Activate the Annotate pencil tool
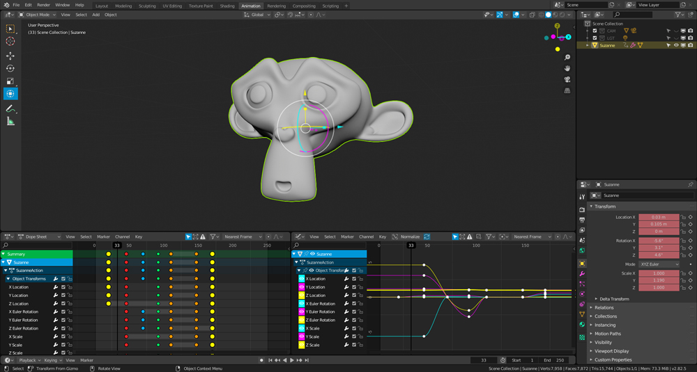697x372 pixels. tap(10, 108)
